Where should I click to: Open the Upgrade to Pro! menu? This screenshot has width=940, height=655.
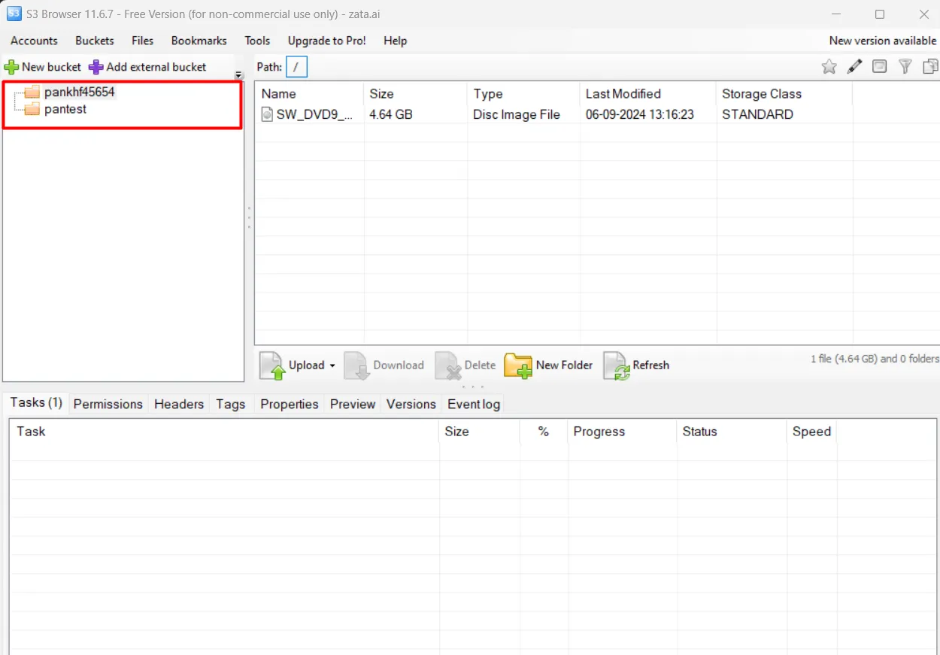point(326,41)
